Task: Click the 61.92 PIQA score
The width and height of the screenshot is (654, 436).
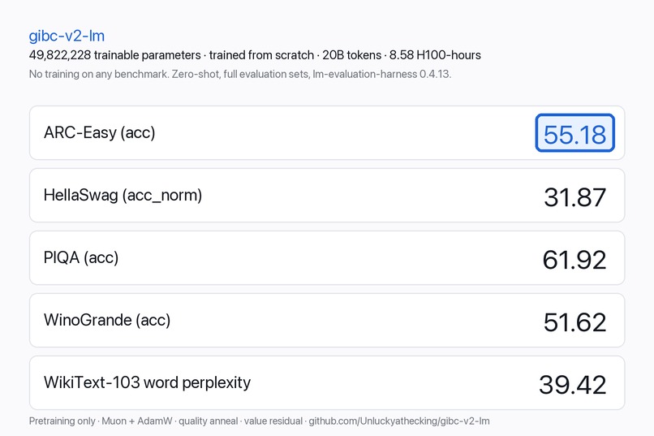Action: point(574,260)
